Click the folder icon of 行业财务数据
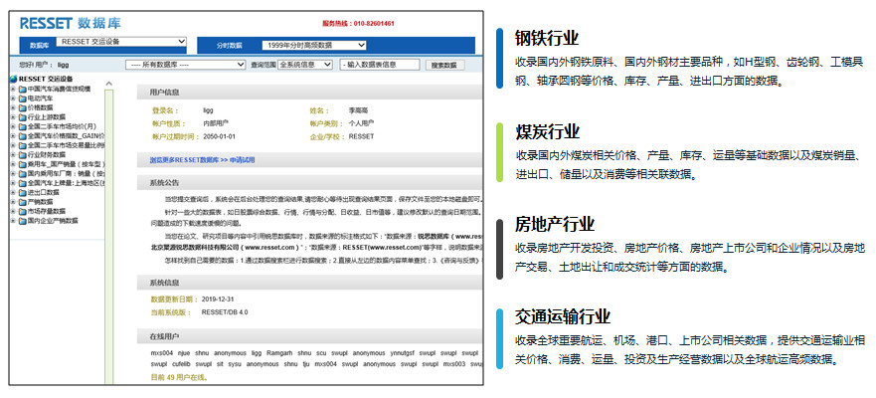 click(22, 155)
